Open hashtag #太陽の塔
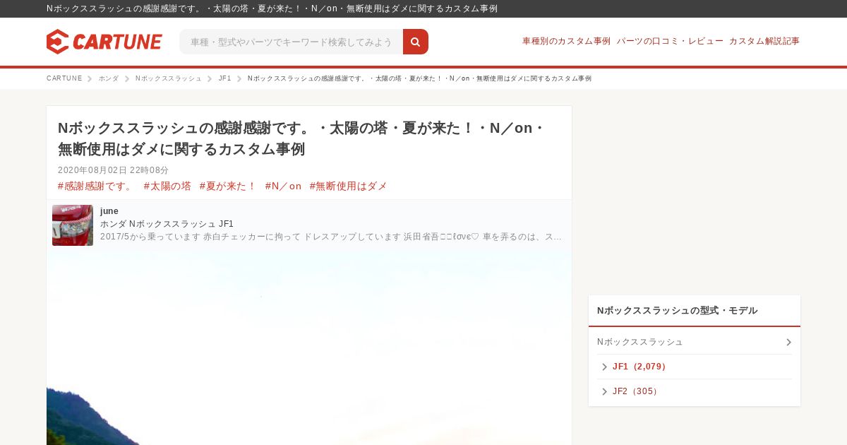 167,186
